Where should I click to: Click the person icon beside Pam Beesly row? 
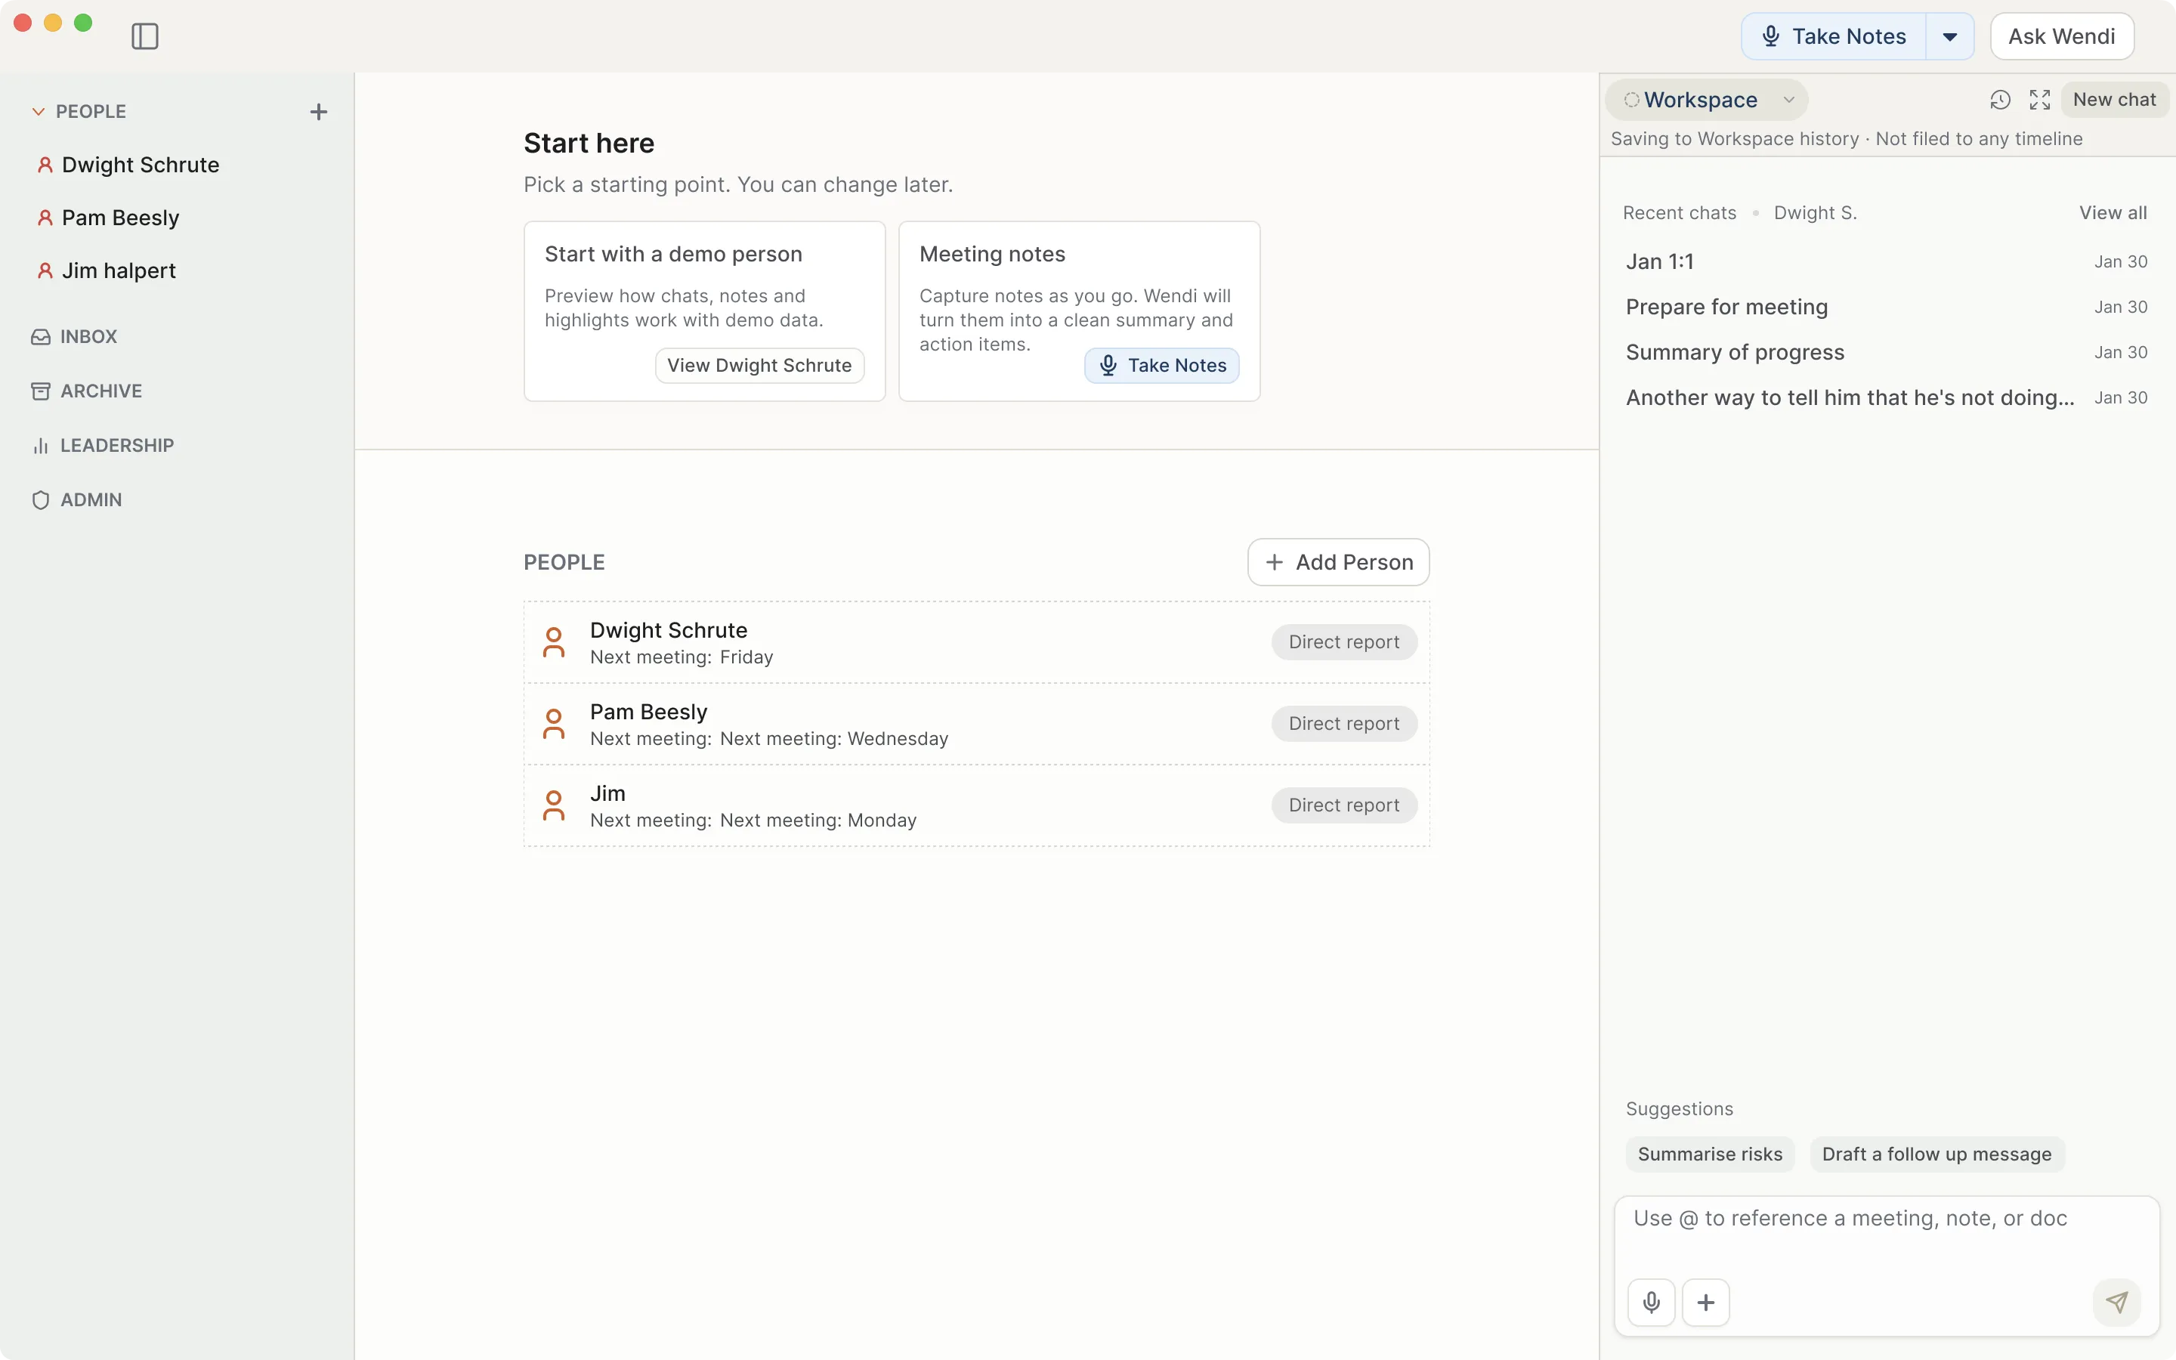[554, 724]
